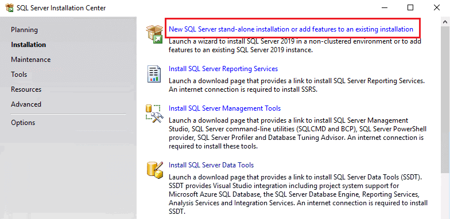
Task: Click the Data Tools database cylinder icon
Action: [155, 170]
